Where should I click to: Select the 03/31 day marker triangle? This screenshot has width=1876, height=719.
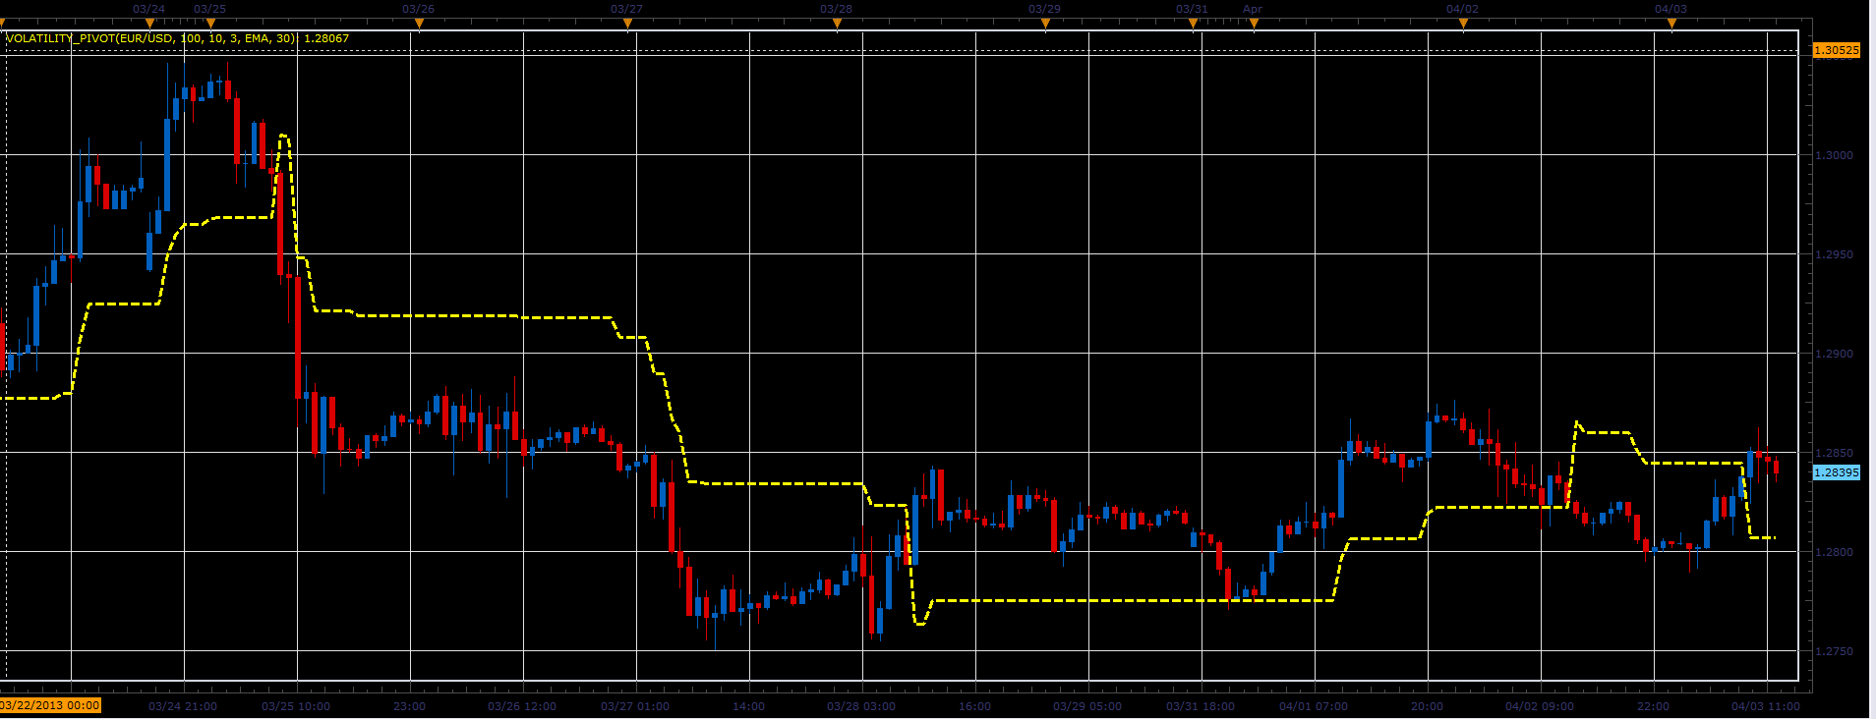tap(1193, 23)
